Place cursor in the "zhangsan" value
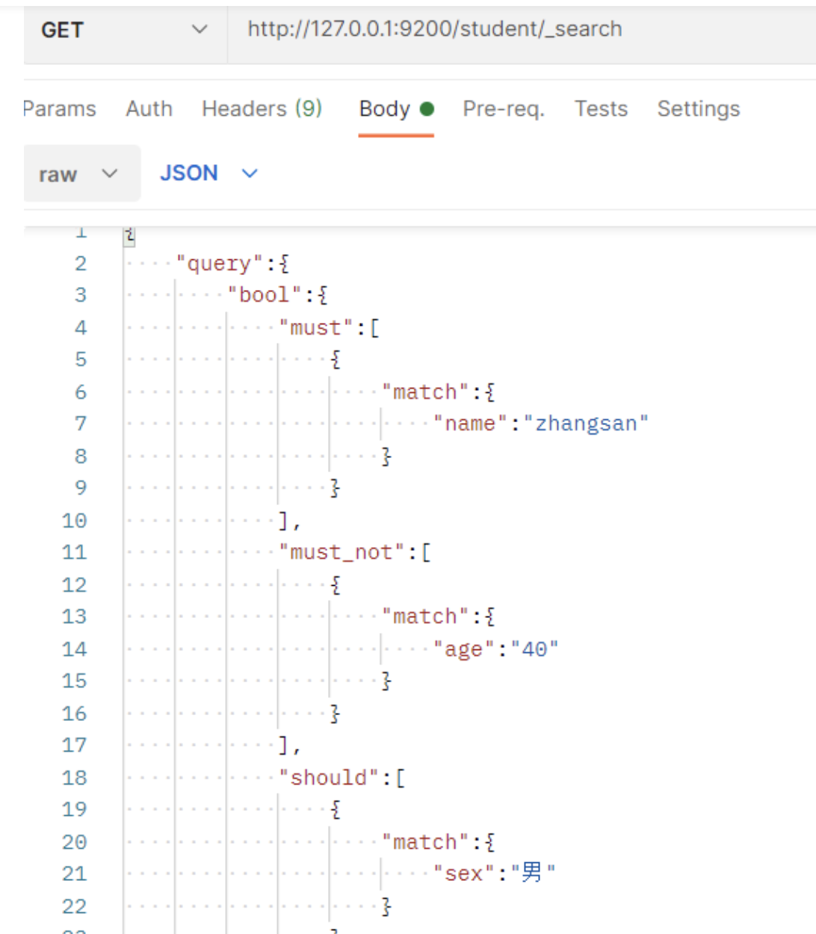The height and width of the screenshot is (934, 816). point(585,424)
